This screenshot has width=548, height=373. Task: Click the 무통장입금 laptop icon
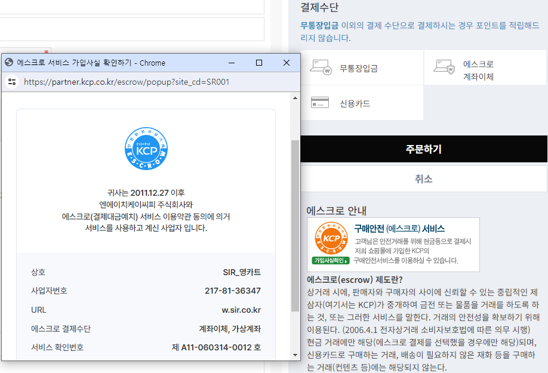coord(321,67)
